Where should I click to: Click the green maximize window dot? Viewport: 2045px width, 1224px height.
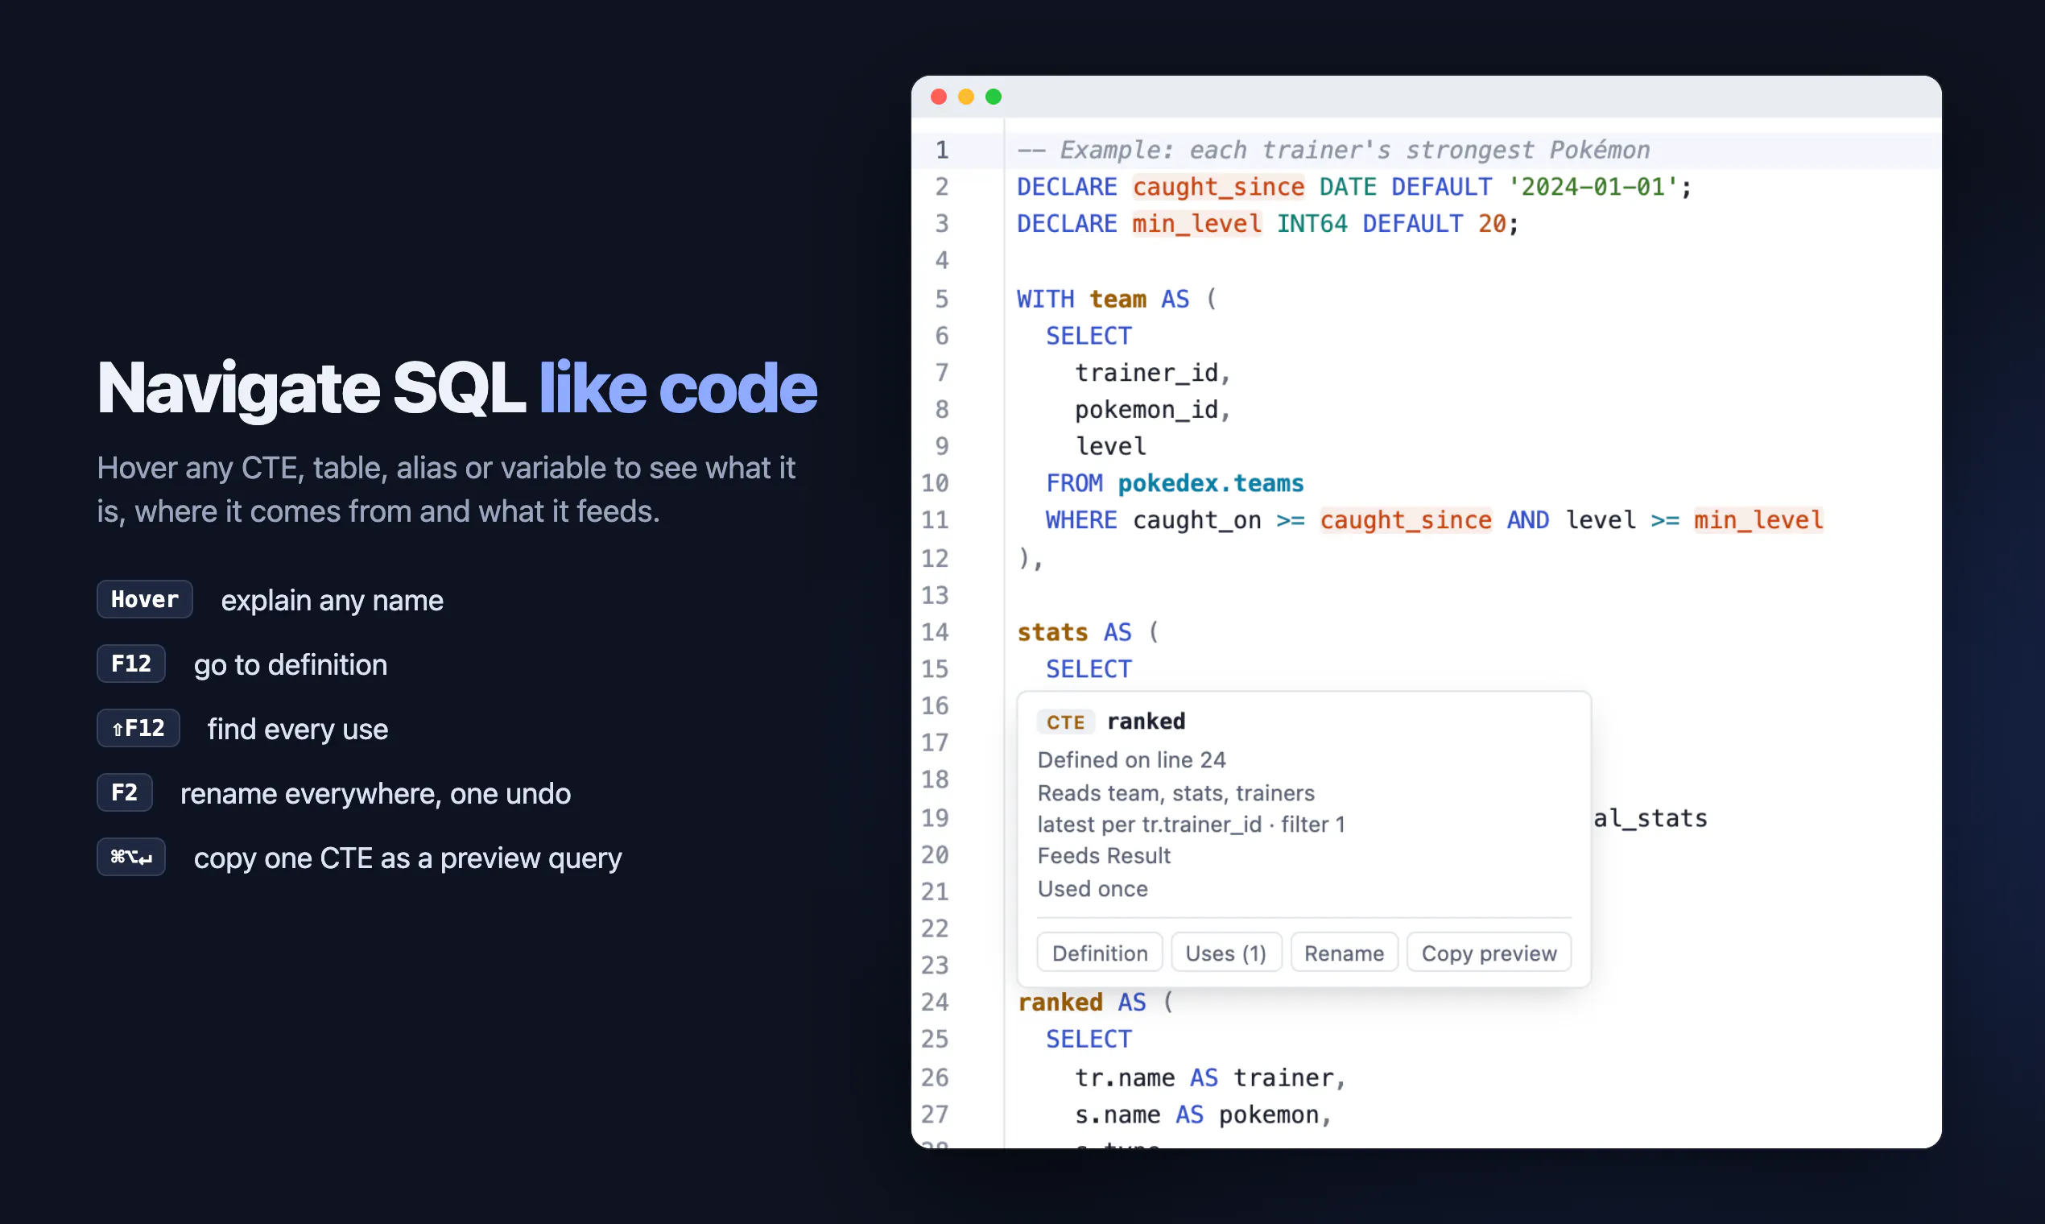[x=994, y=97]
